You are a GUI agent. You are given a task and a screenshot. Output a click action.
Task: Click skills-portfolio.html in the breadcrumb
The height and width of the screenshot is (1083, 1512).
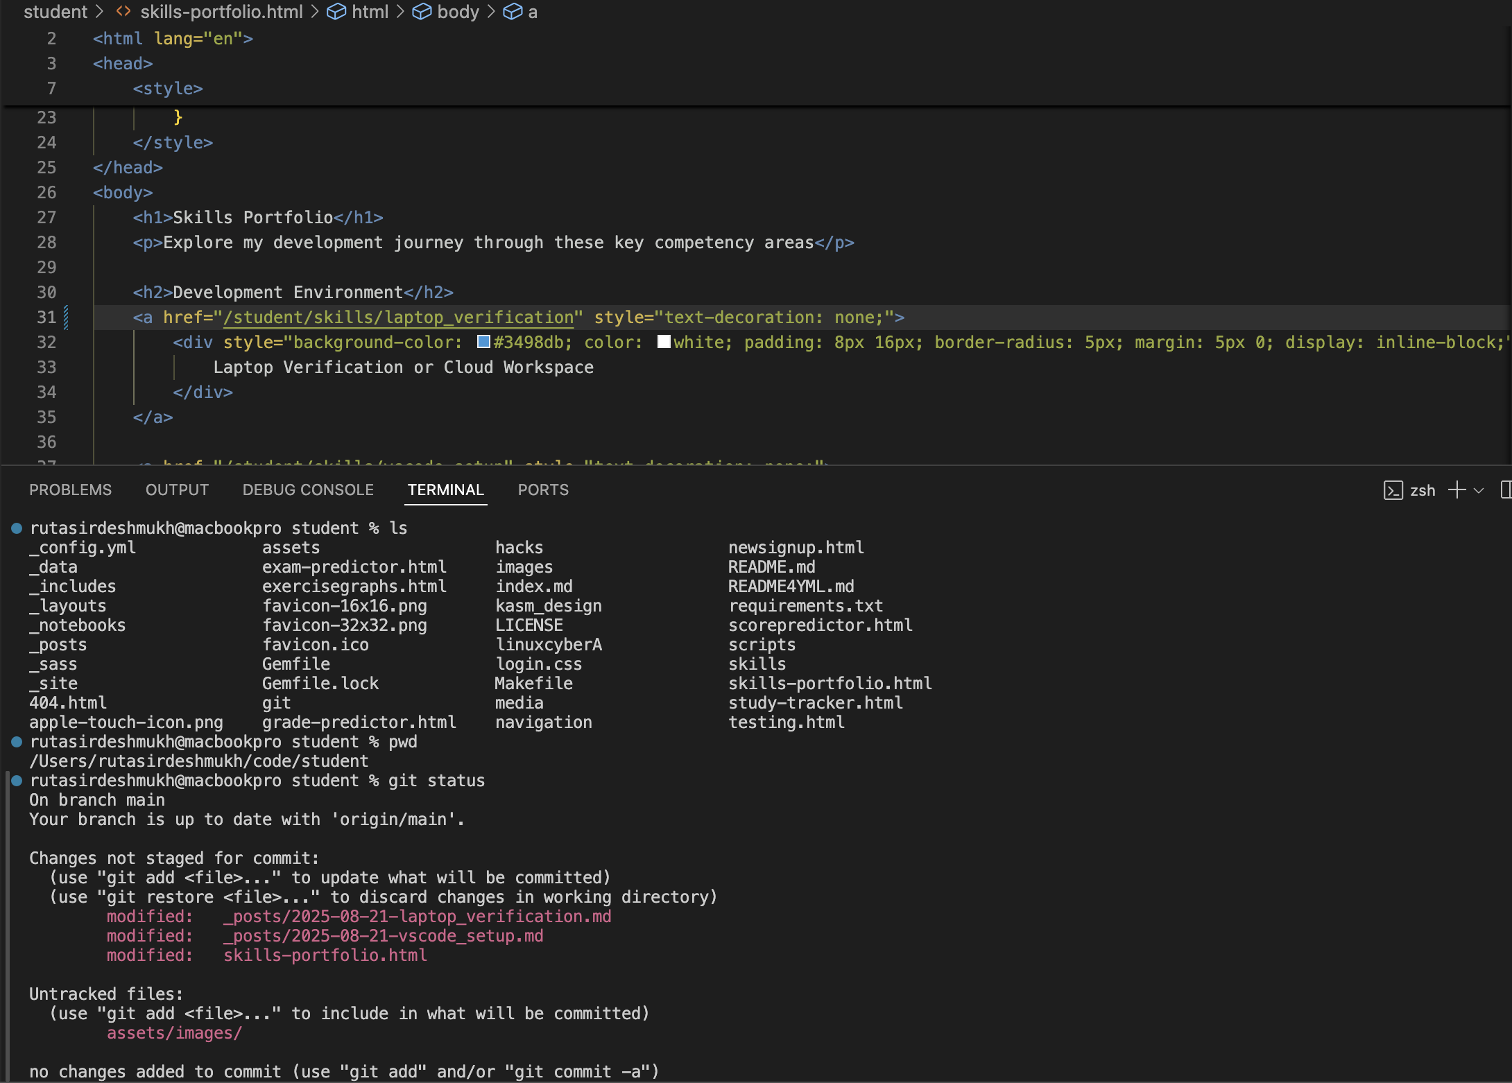[221, 12]
